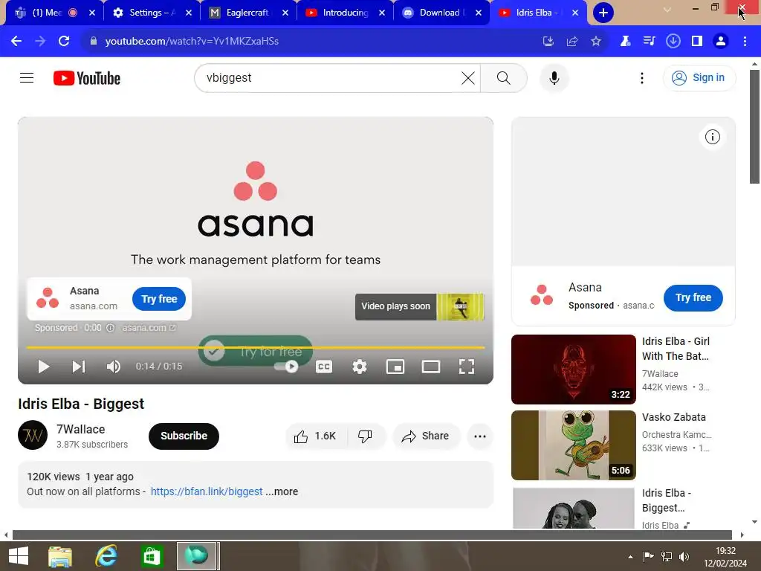Subscribe to 7Wallace channel
This screenshot has width=761, height=571.
[184, 436]
